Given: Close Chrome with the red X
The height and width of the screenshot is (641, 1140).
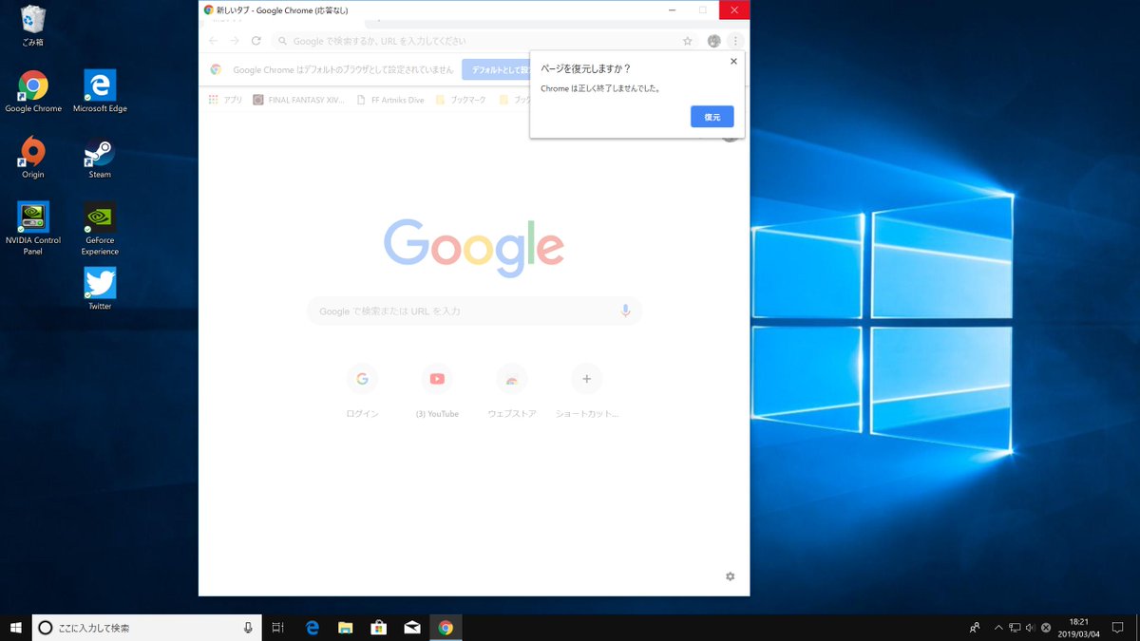Looking at the screenshot, I should point(734,9).
